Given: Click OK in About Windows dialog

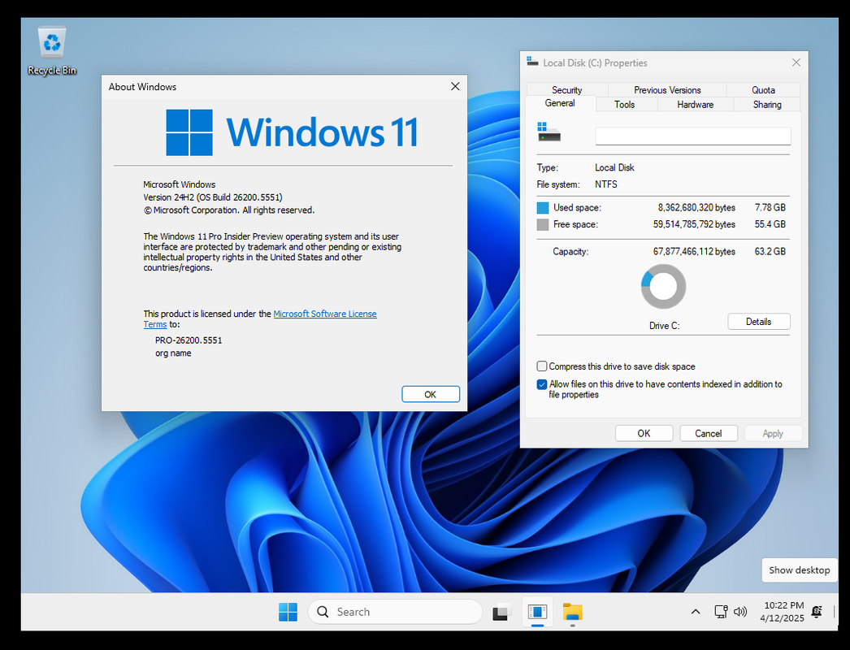Looking at the screenshot, I should coord(431,394).
